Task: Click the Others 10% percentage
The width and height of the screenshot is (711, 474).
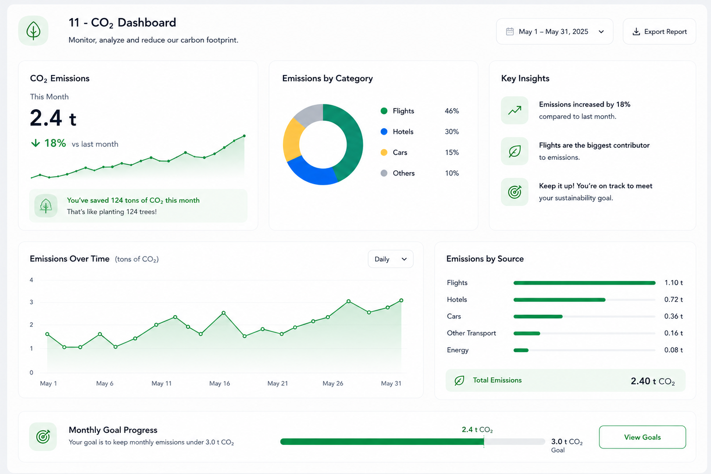Action: (x=452, y=173)
